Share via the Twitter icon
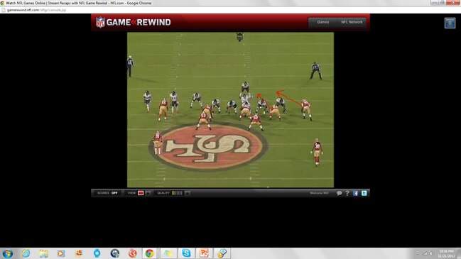461x259 pixels. tap(364, 193)
